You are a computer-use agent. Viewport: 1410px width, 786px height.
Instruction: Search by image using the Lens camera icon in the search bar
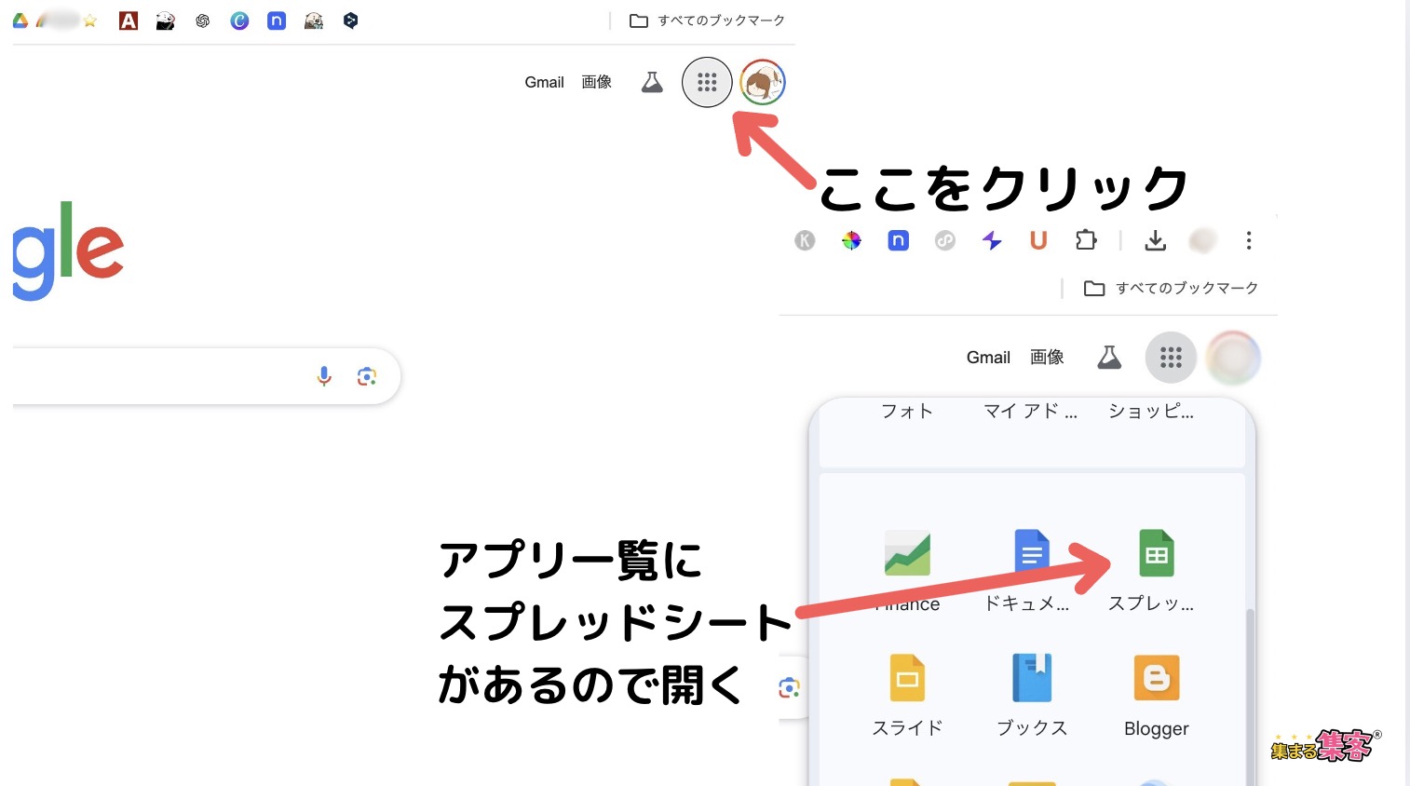click(x=367, y=376)
